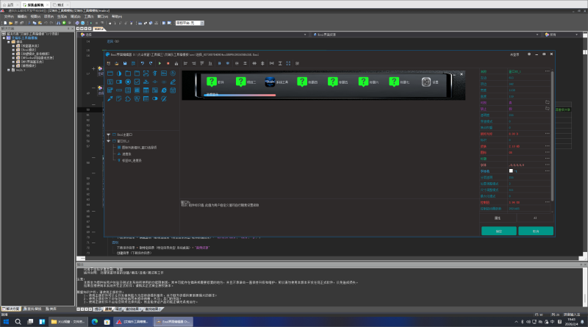Collapse the Xcui主窗口 tree node
This screenshot has height=327, width=588.
pyautogui.click(x=109, y=134)
